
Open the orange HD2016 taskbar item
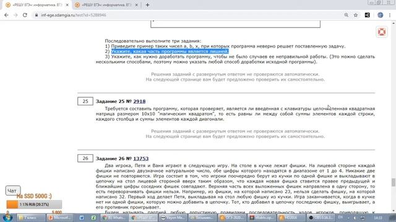(x=290, y=218)
